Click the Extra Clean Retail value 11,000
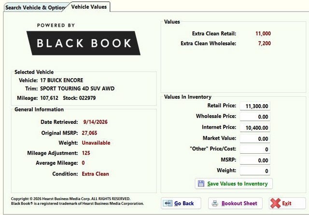This screenshot has width=309, height=215. click(263, 33)
